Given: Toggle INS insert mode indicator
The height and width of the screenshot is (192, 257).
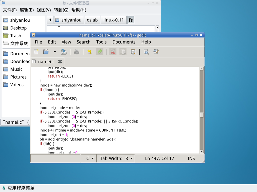Looking at the screenshot, I should click(191, 158).
